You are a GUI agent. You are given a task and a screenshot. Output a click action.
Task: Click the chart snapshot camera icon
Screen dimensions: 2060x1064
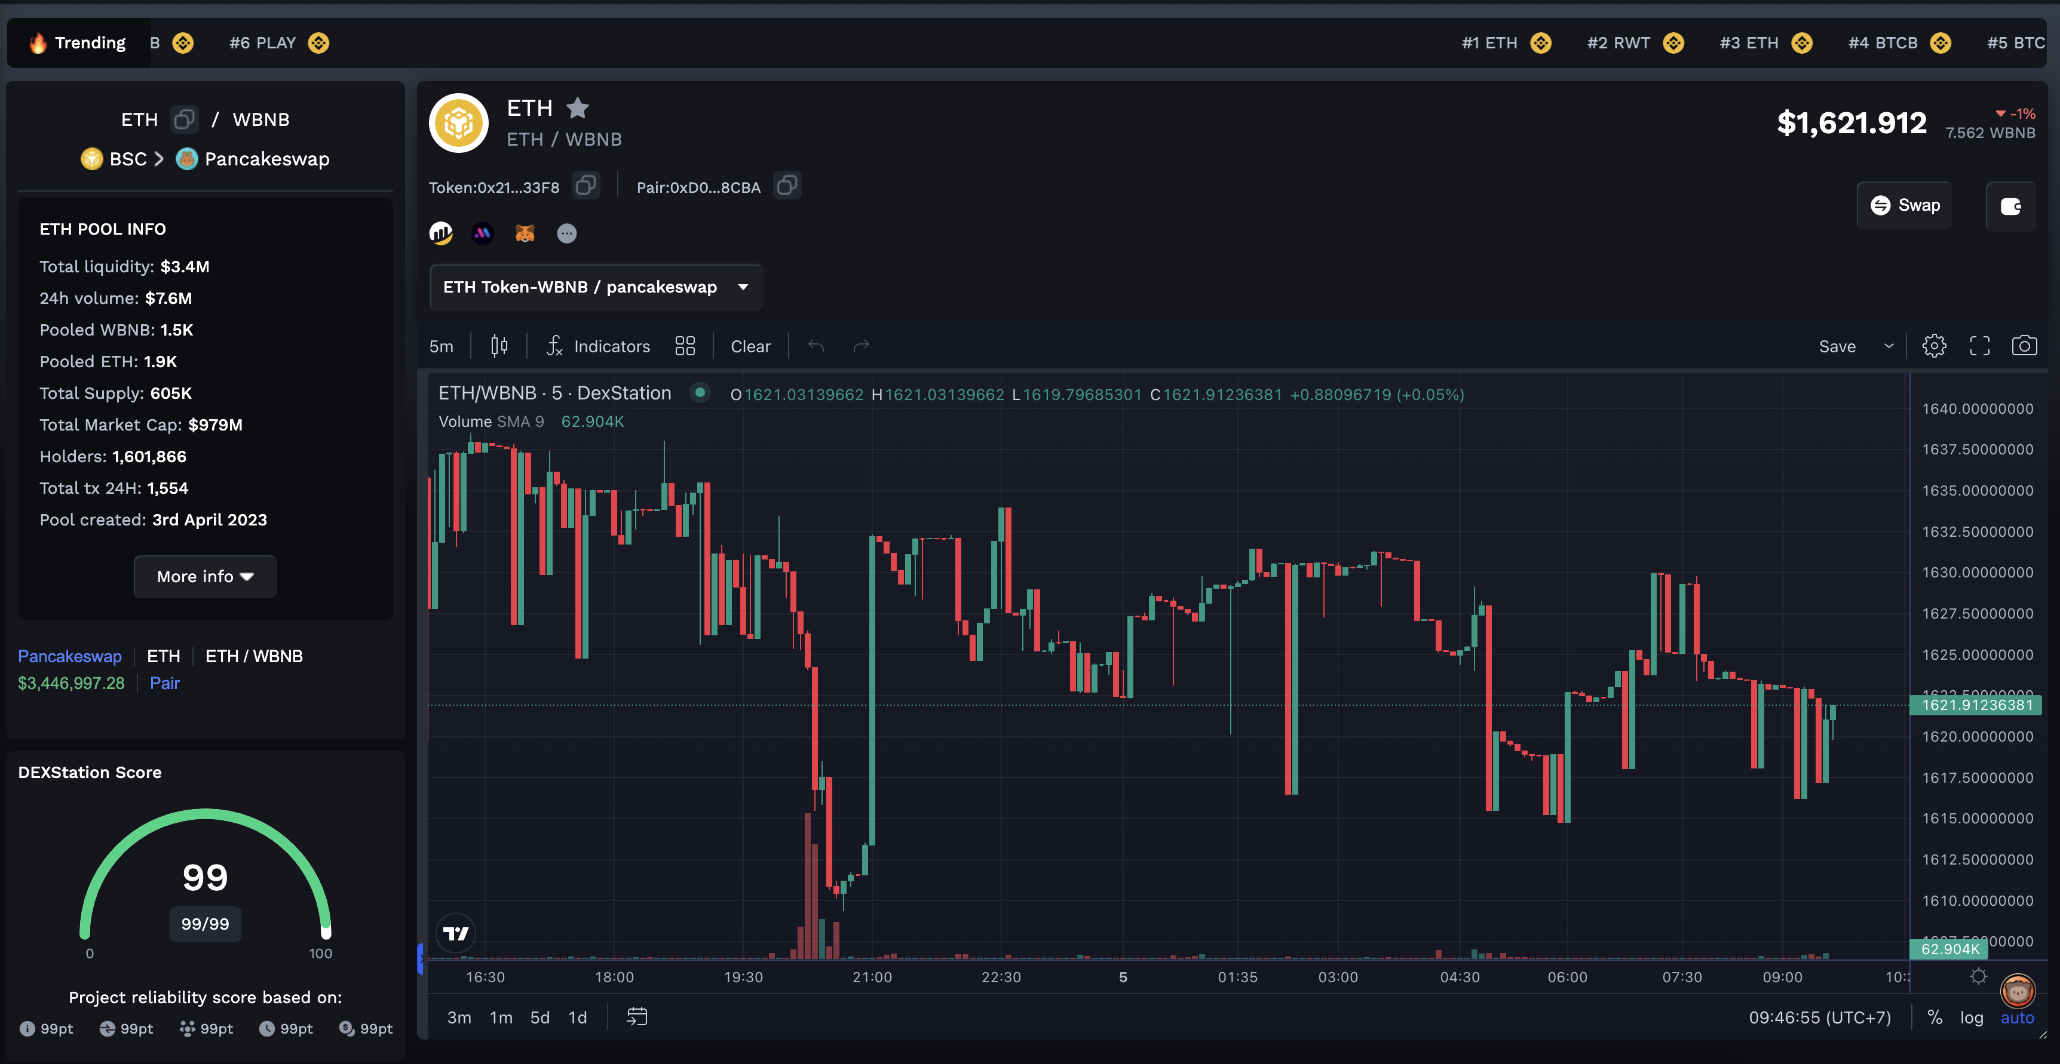[x=2023, y=346]
